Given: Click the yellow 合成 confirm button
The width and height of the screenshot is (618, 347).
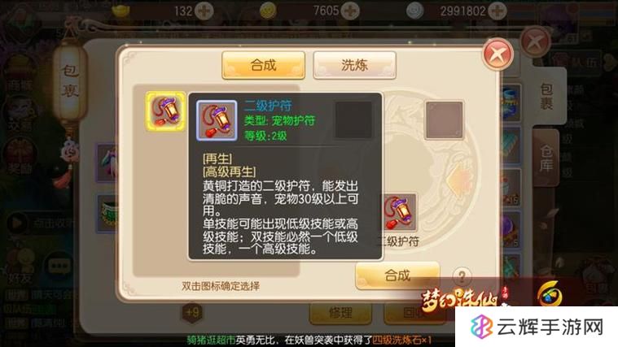Looking at the screenshot, I should click(397, 275).
